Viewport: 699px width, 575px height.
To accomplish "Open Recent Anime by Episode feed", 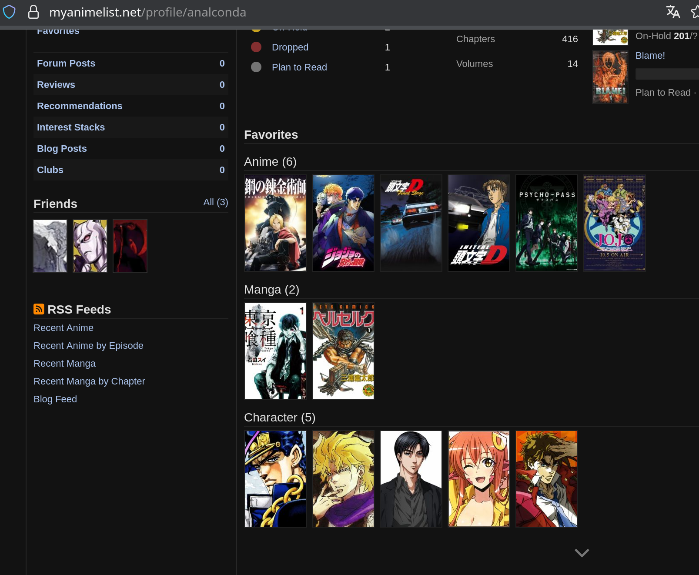I will point(88,346).
